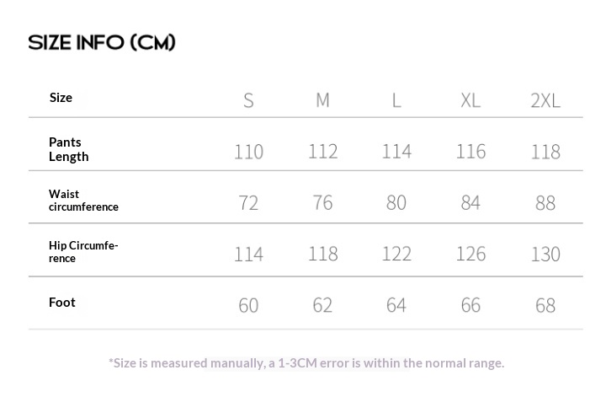Click the Size row label
The image size is (606, 413).
pos(61,98)
